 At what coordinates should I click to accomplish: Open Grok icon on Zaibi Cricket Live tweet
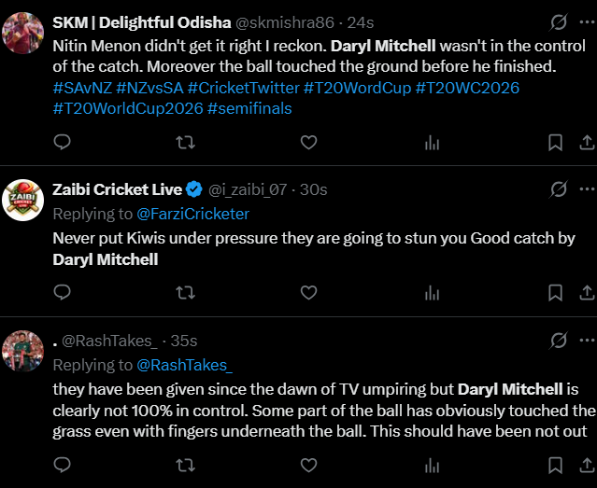pyautogui.click(x=559, y=189)
